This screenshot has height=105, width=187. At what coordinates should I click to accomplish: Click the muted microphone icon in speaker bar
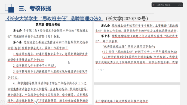point(154,5)
